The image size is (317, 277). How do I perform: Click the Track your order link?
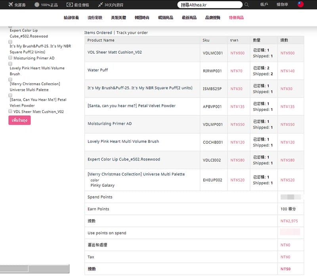(x=132, y=32)
